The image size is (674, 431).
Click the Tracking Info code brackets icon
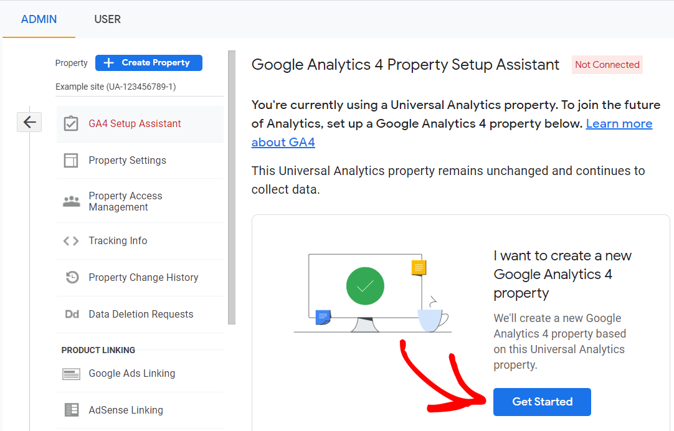pyautogui.click(x=71, y=241)
